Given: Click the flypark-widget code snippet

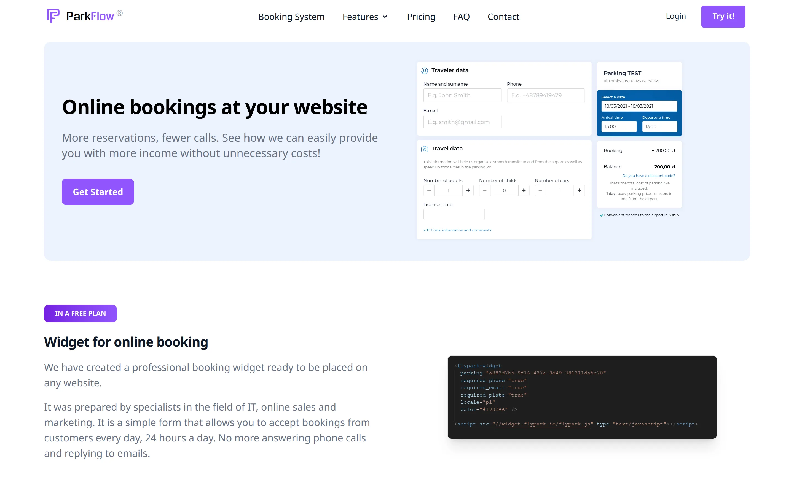Looking at the screenshot, I should click(x=582, y=397).
